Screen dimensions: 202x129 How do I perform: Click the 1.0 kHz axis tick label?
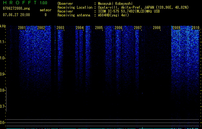[3, 58]
